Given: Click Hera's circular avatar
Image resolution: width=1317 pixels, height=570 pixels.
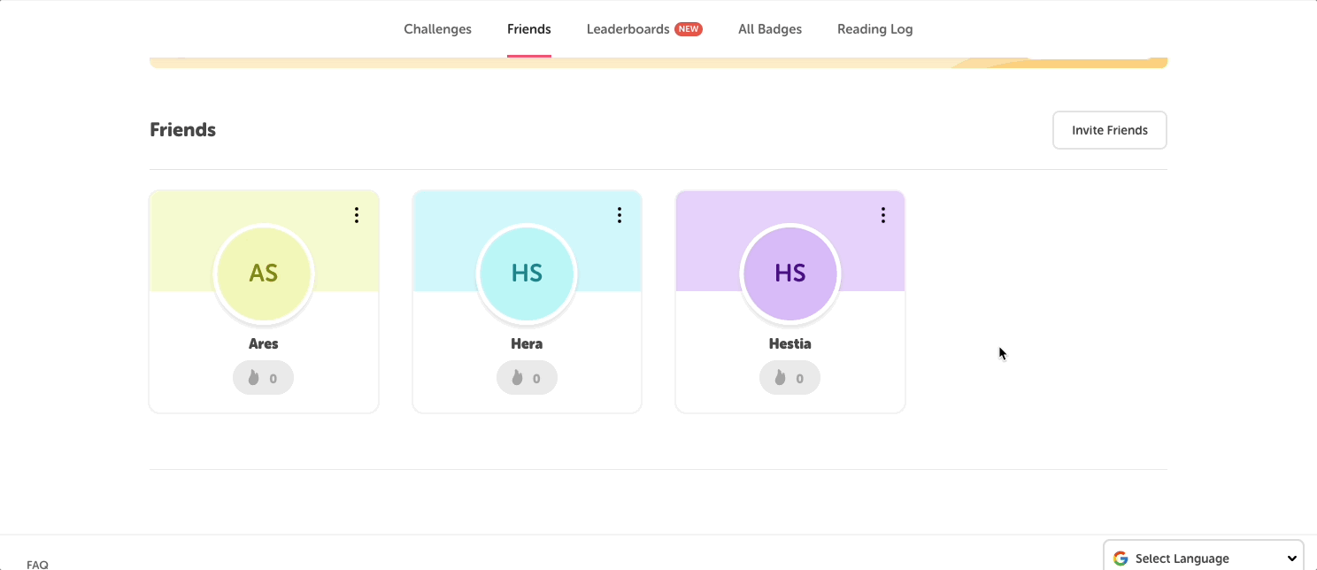Looking at the screenshot, I should pos(527,274).
